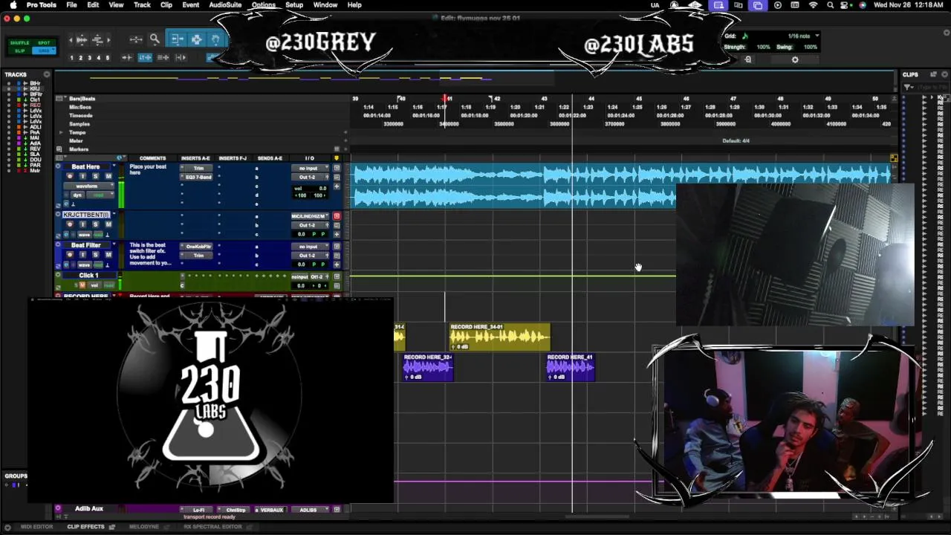Switch to MIDI EDITOR tab
Viewport: 951px width, 535px height.
tap(36, 527)
